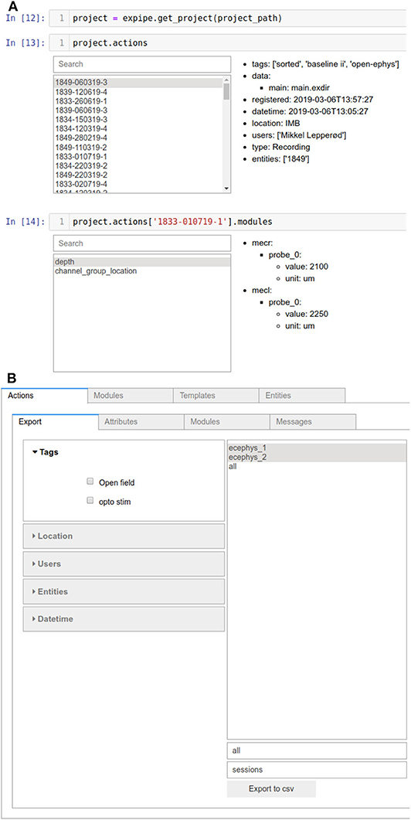Click the Export to csv button
Image resolution: width=411 pixels, height=820 pixels.
coord(271,788)
